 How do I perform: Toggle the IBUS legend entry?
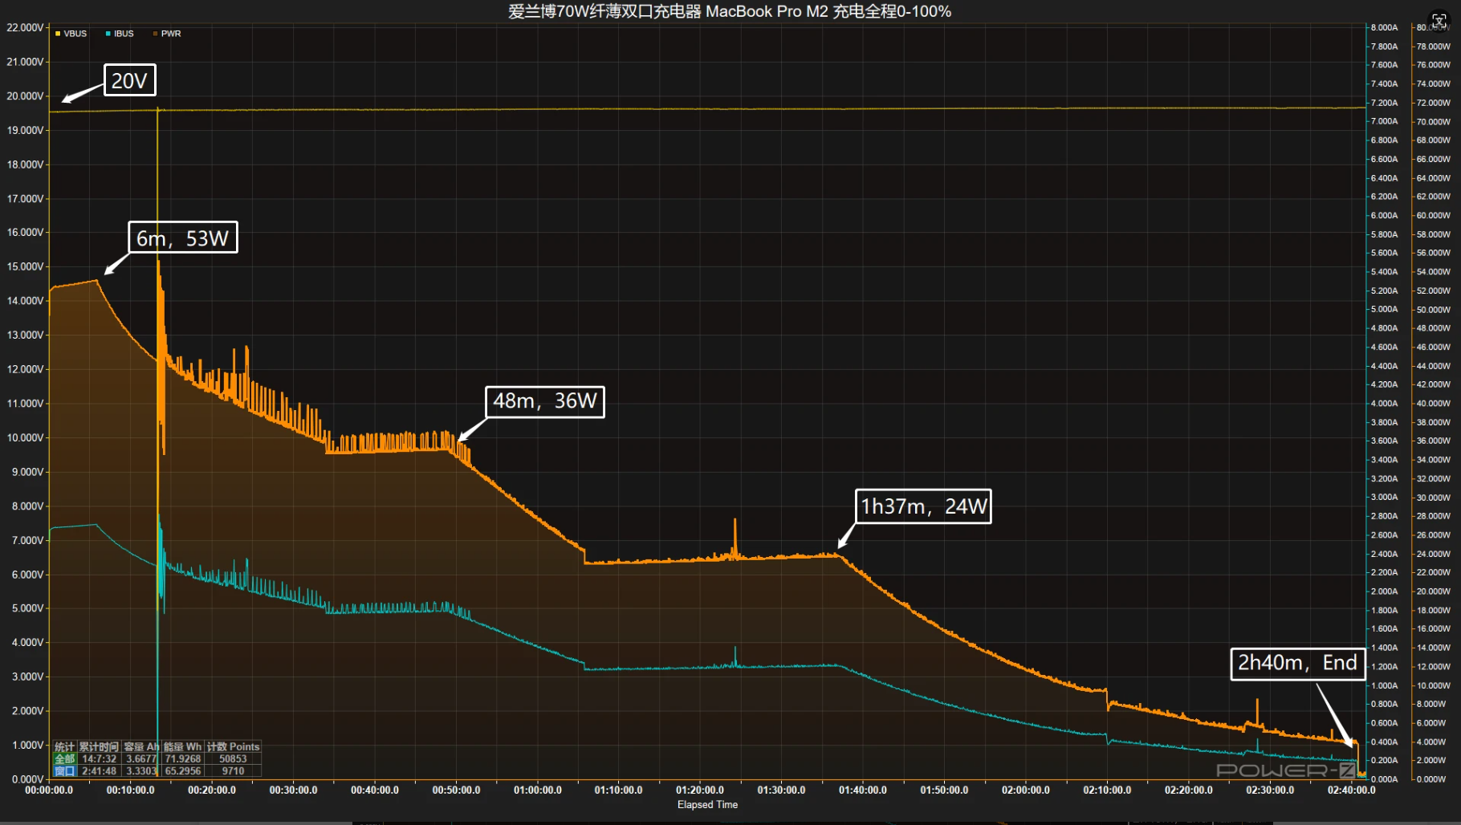(x=120, y=34)
